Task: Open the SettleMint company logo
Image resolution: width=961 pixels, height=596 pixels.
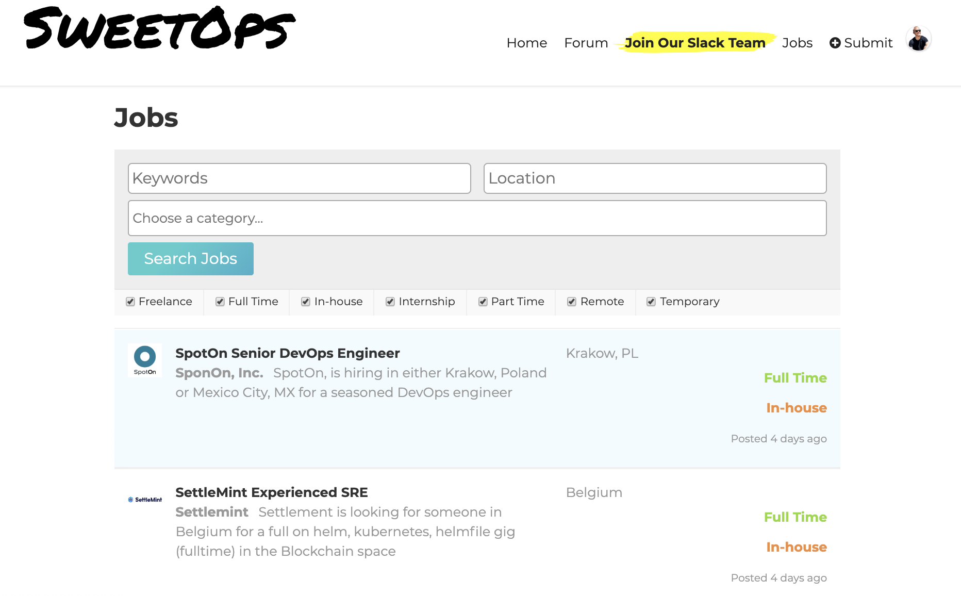Action: [x=145, y=500]
